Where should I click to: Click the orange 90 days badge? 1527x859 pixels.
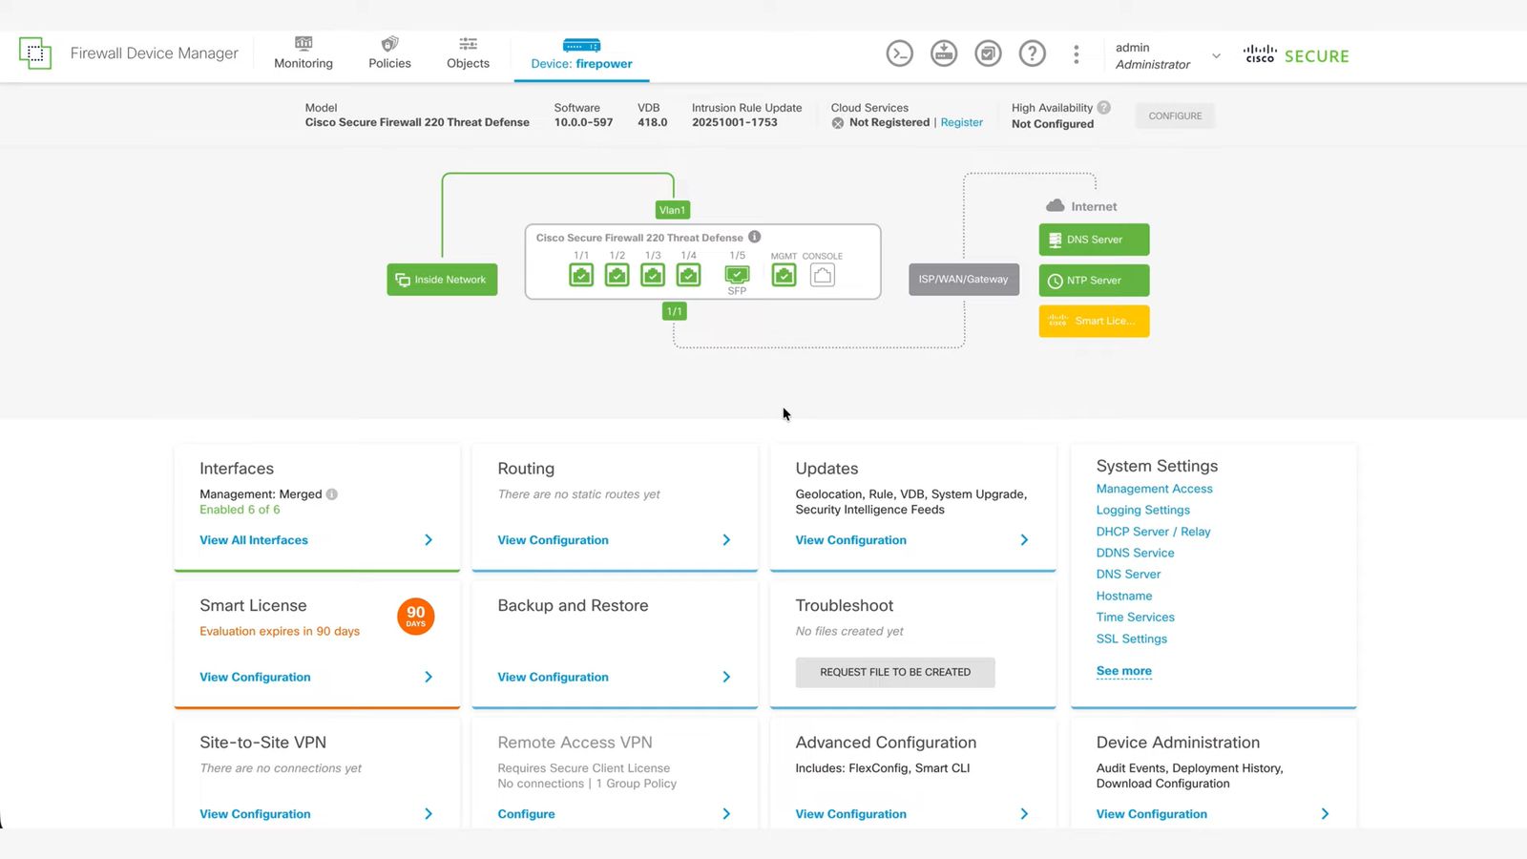click(415, 616)
